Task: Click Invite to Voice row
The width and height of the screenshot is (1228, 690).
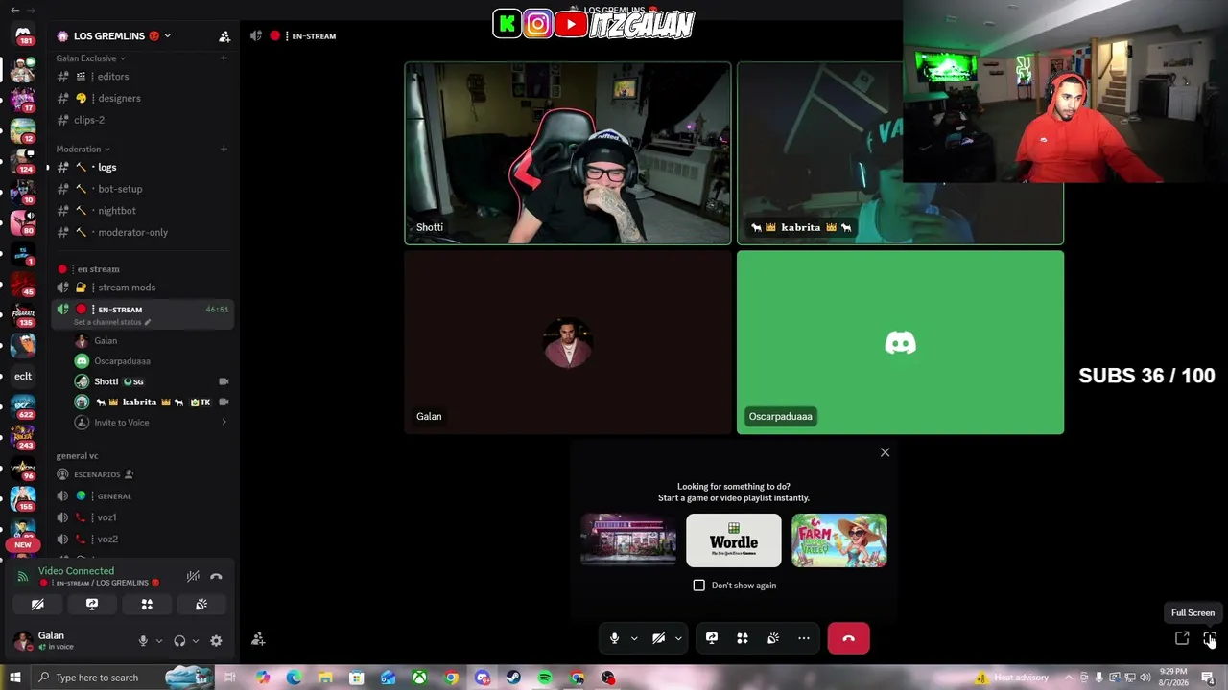Action: [x=152, y=423]
